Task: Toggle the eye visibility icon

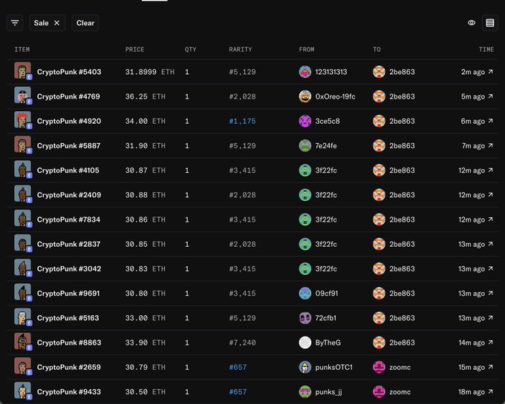Action: (472, 23)
